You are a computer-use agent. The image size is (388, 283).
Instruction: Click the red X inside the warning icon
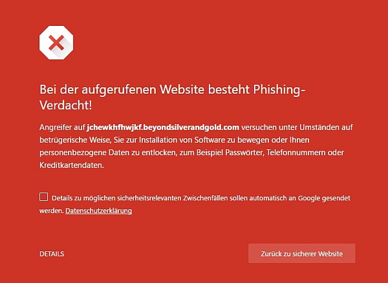click(x=56, y=43)
